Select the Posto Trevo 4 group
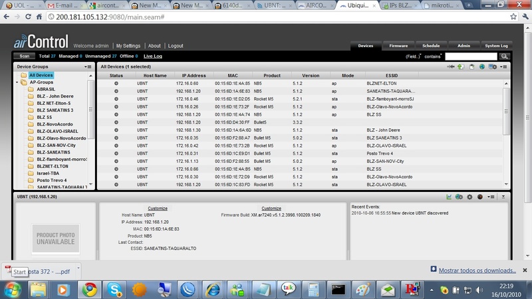The image size is (532, 299). pos(52,180)
